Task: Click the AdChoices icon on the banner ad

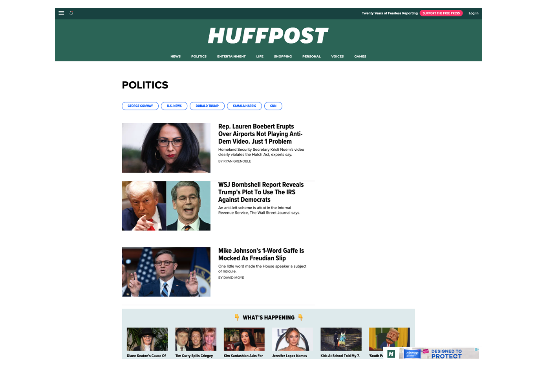Action: coord(477,349)
